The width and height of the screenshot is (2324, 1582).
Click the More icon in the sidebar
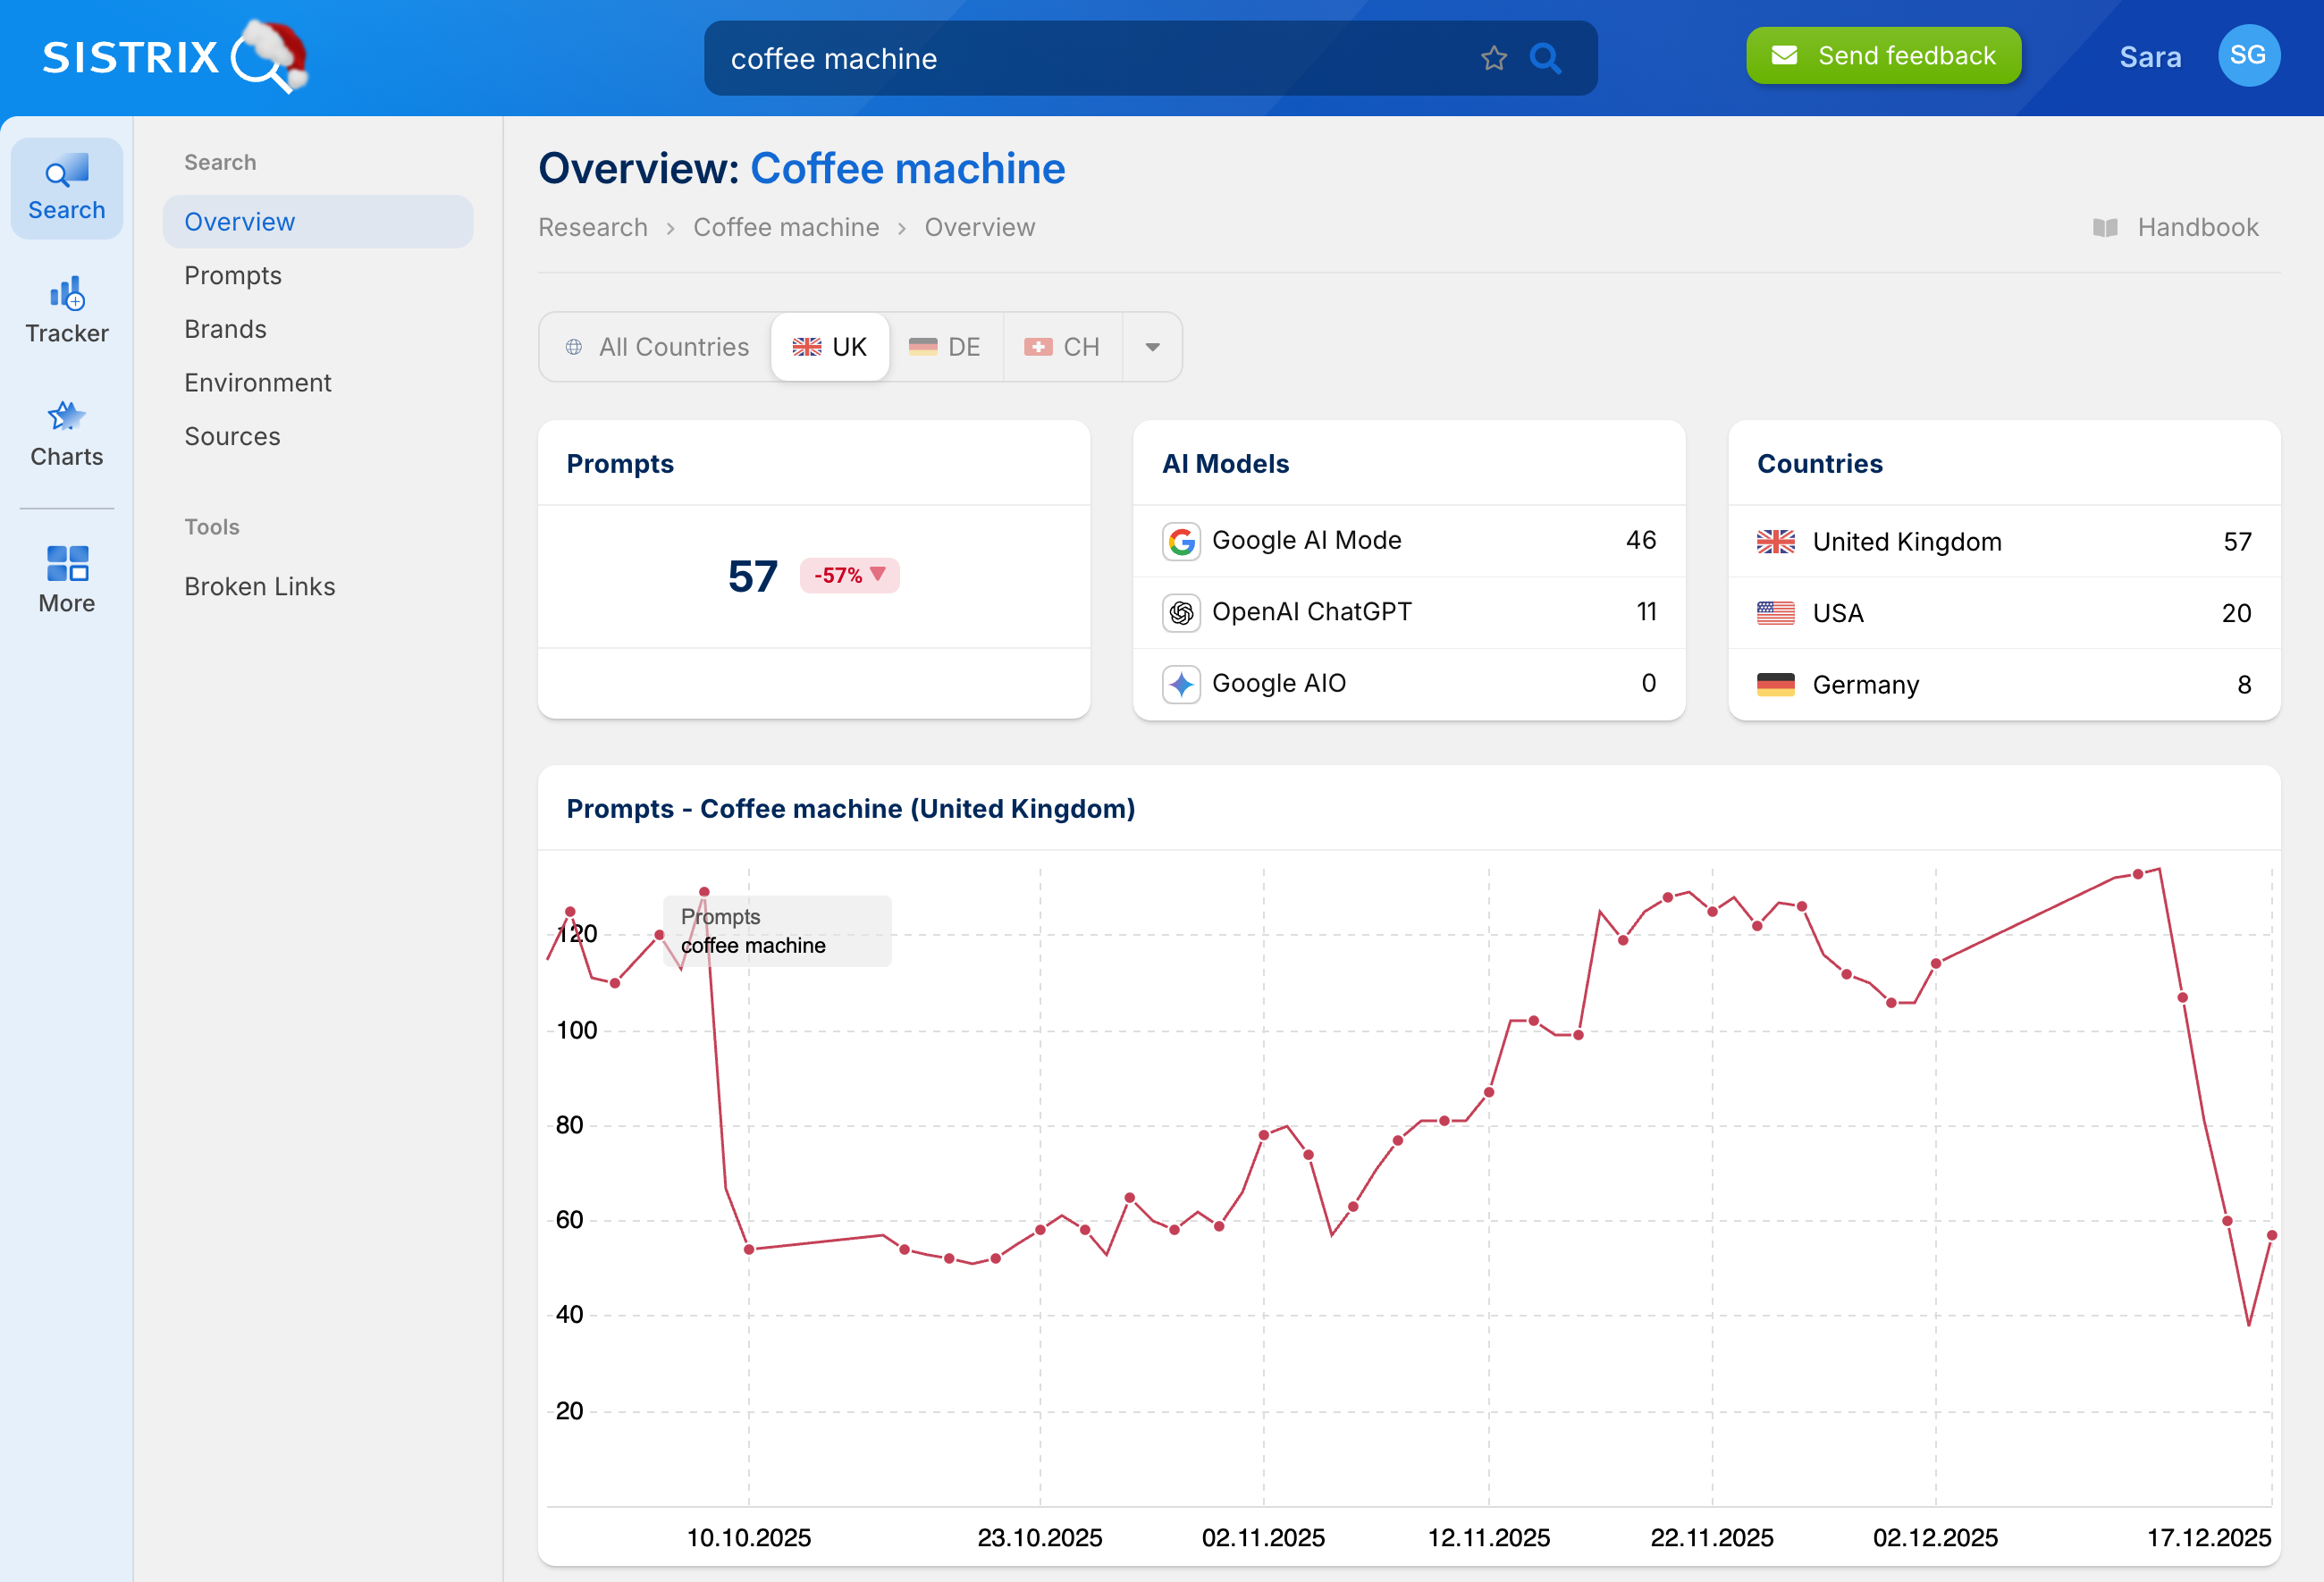pyautogui.click(x=66, y=577)
